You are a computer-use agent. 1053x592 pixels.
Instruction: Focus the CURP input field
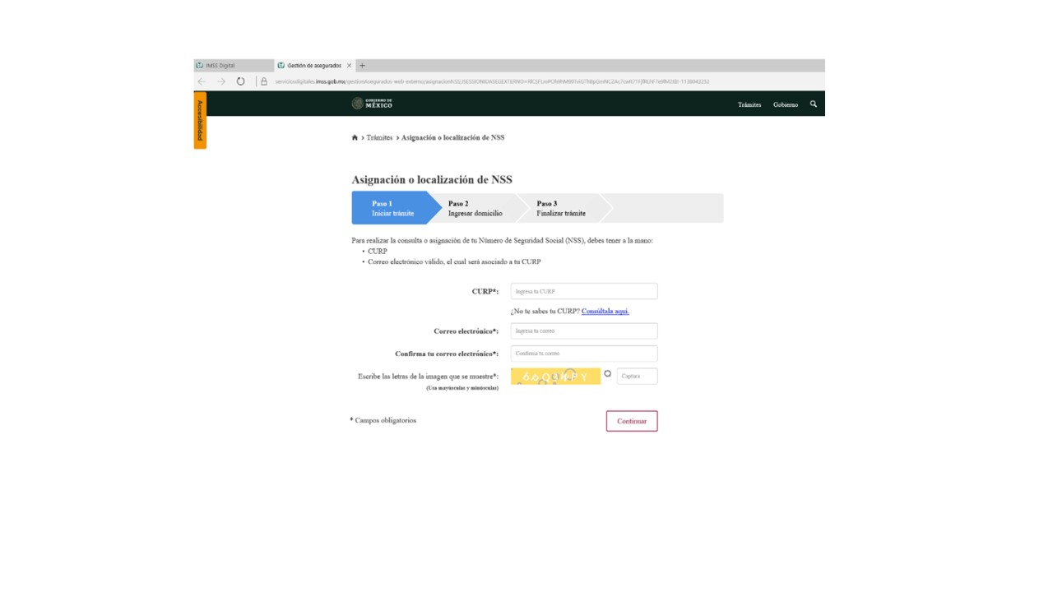pyautogui.click(x=583, y=292)
